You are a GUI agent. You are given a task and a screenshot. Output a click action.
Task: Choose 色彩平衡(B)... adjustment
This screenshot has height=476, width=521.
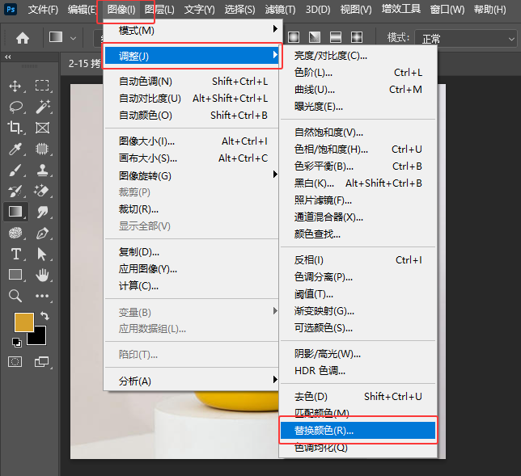click(x=358, y=166)
